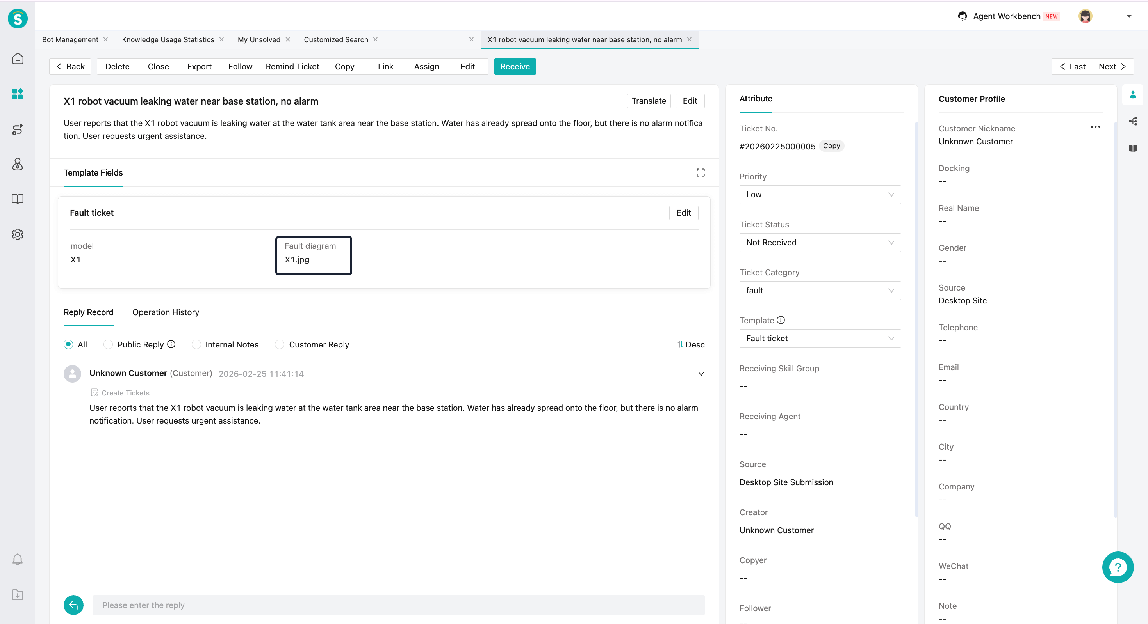The width and height of the screenshot is (1148, 624).
Task: Collapse the Unknown Customer reply chevron
Action: [x=701, y=374]
